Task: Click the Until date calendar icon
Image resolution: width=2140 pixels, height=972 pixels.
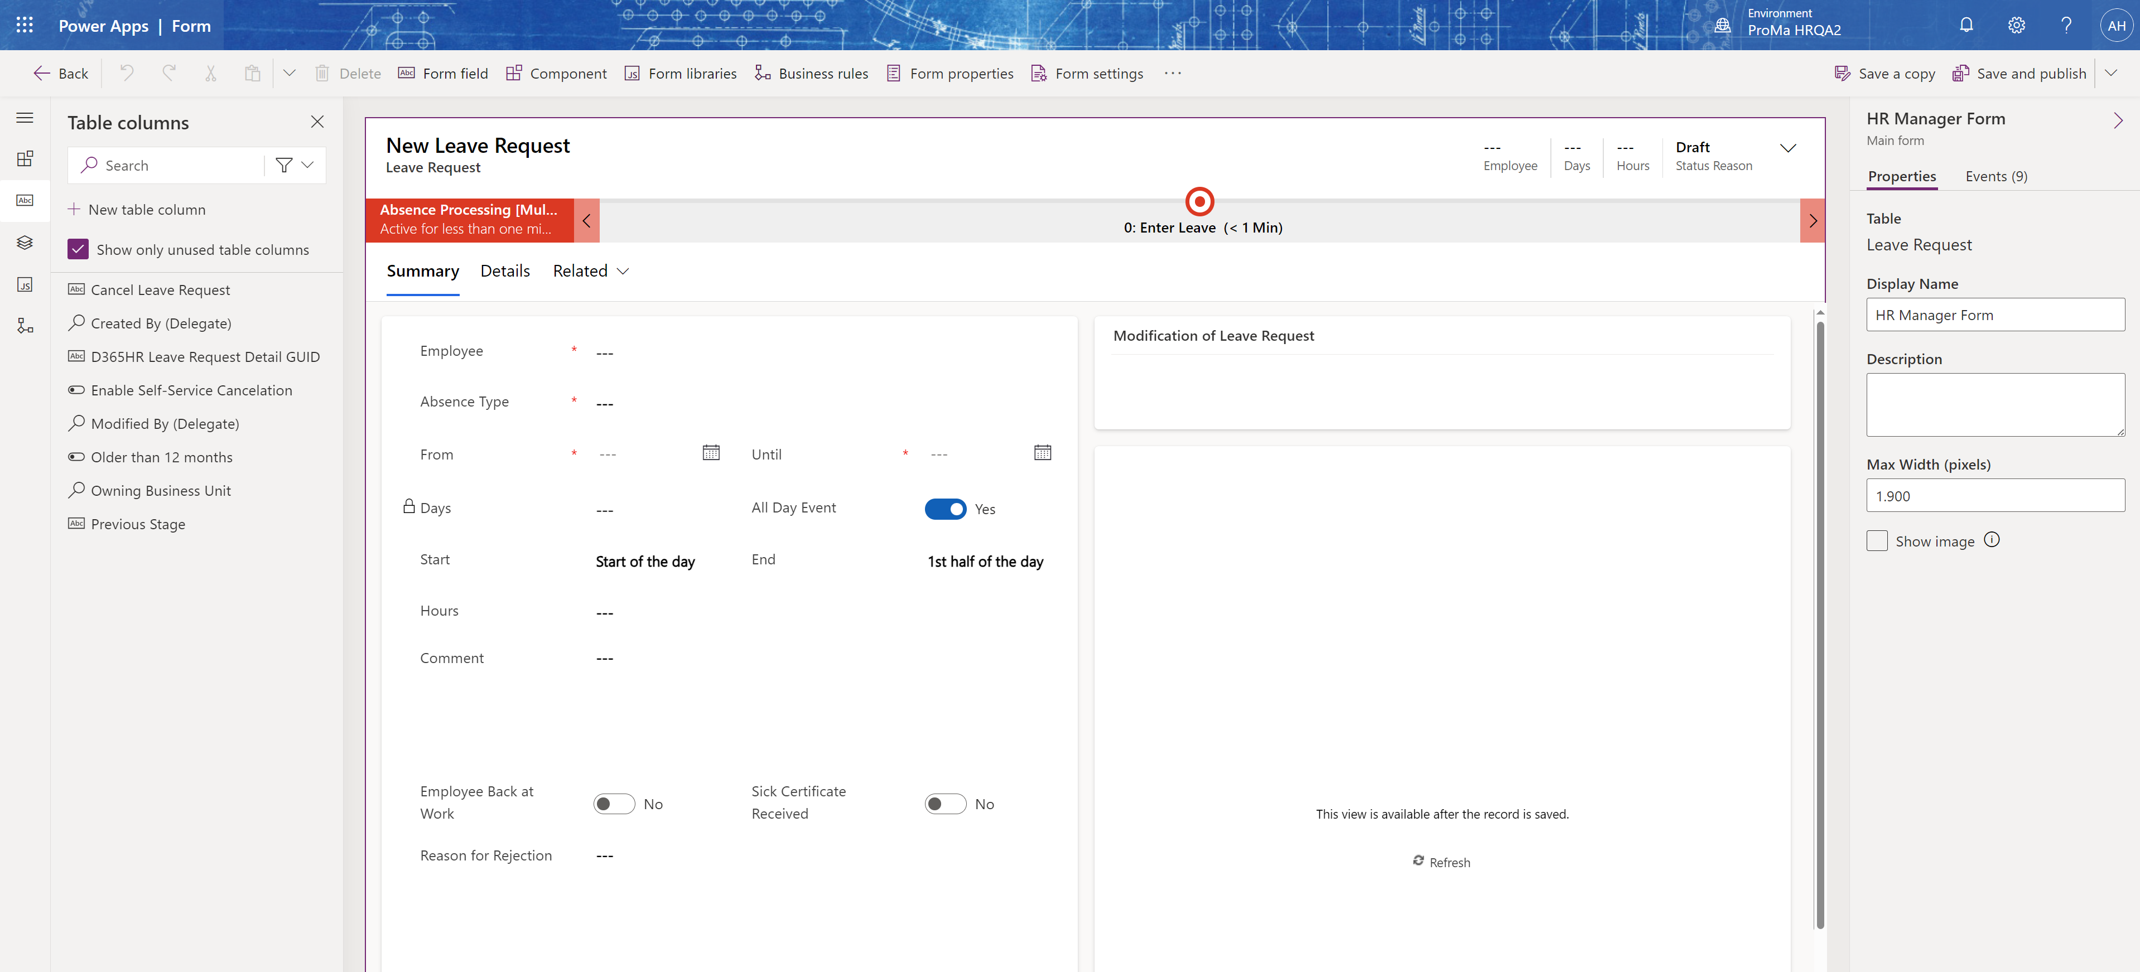Action: click(1043, 453)
